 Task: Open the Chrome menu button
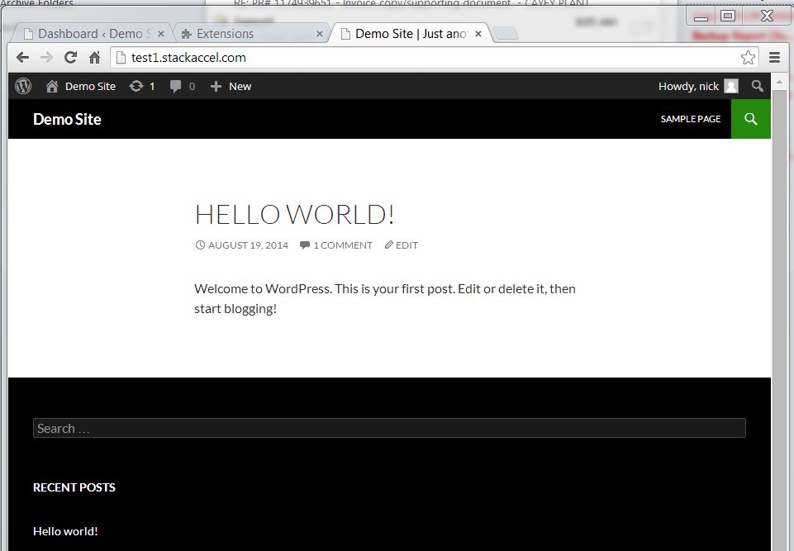774,57
